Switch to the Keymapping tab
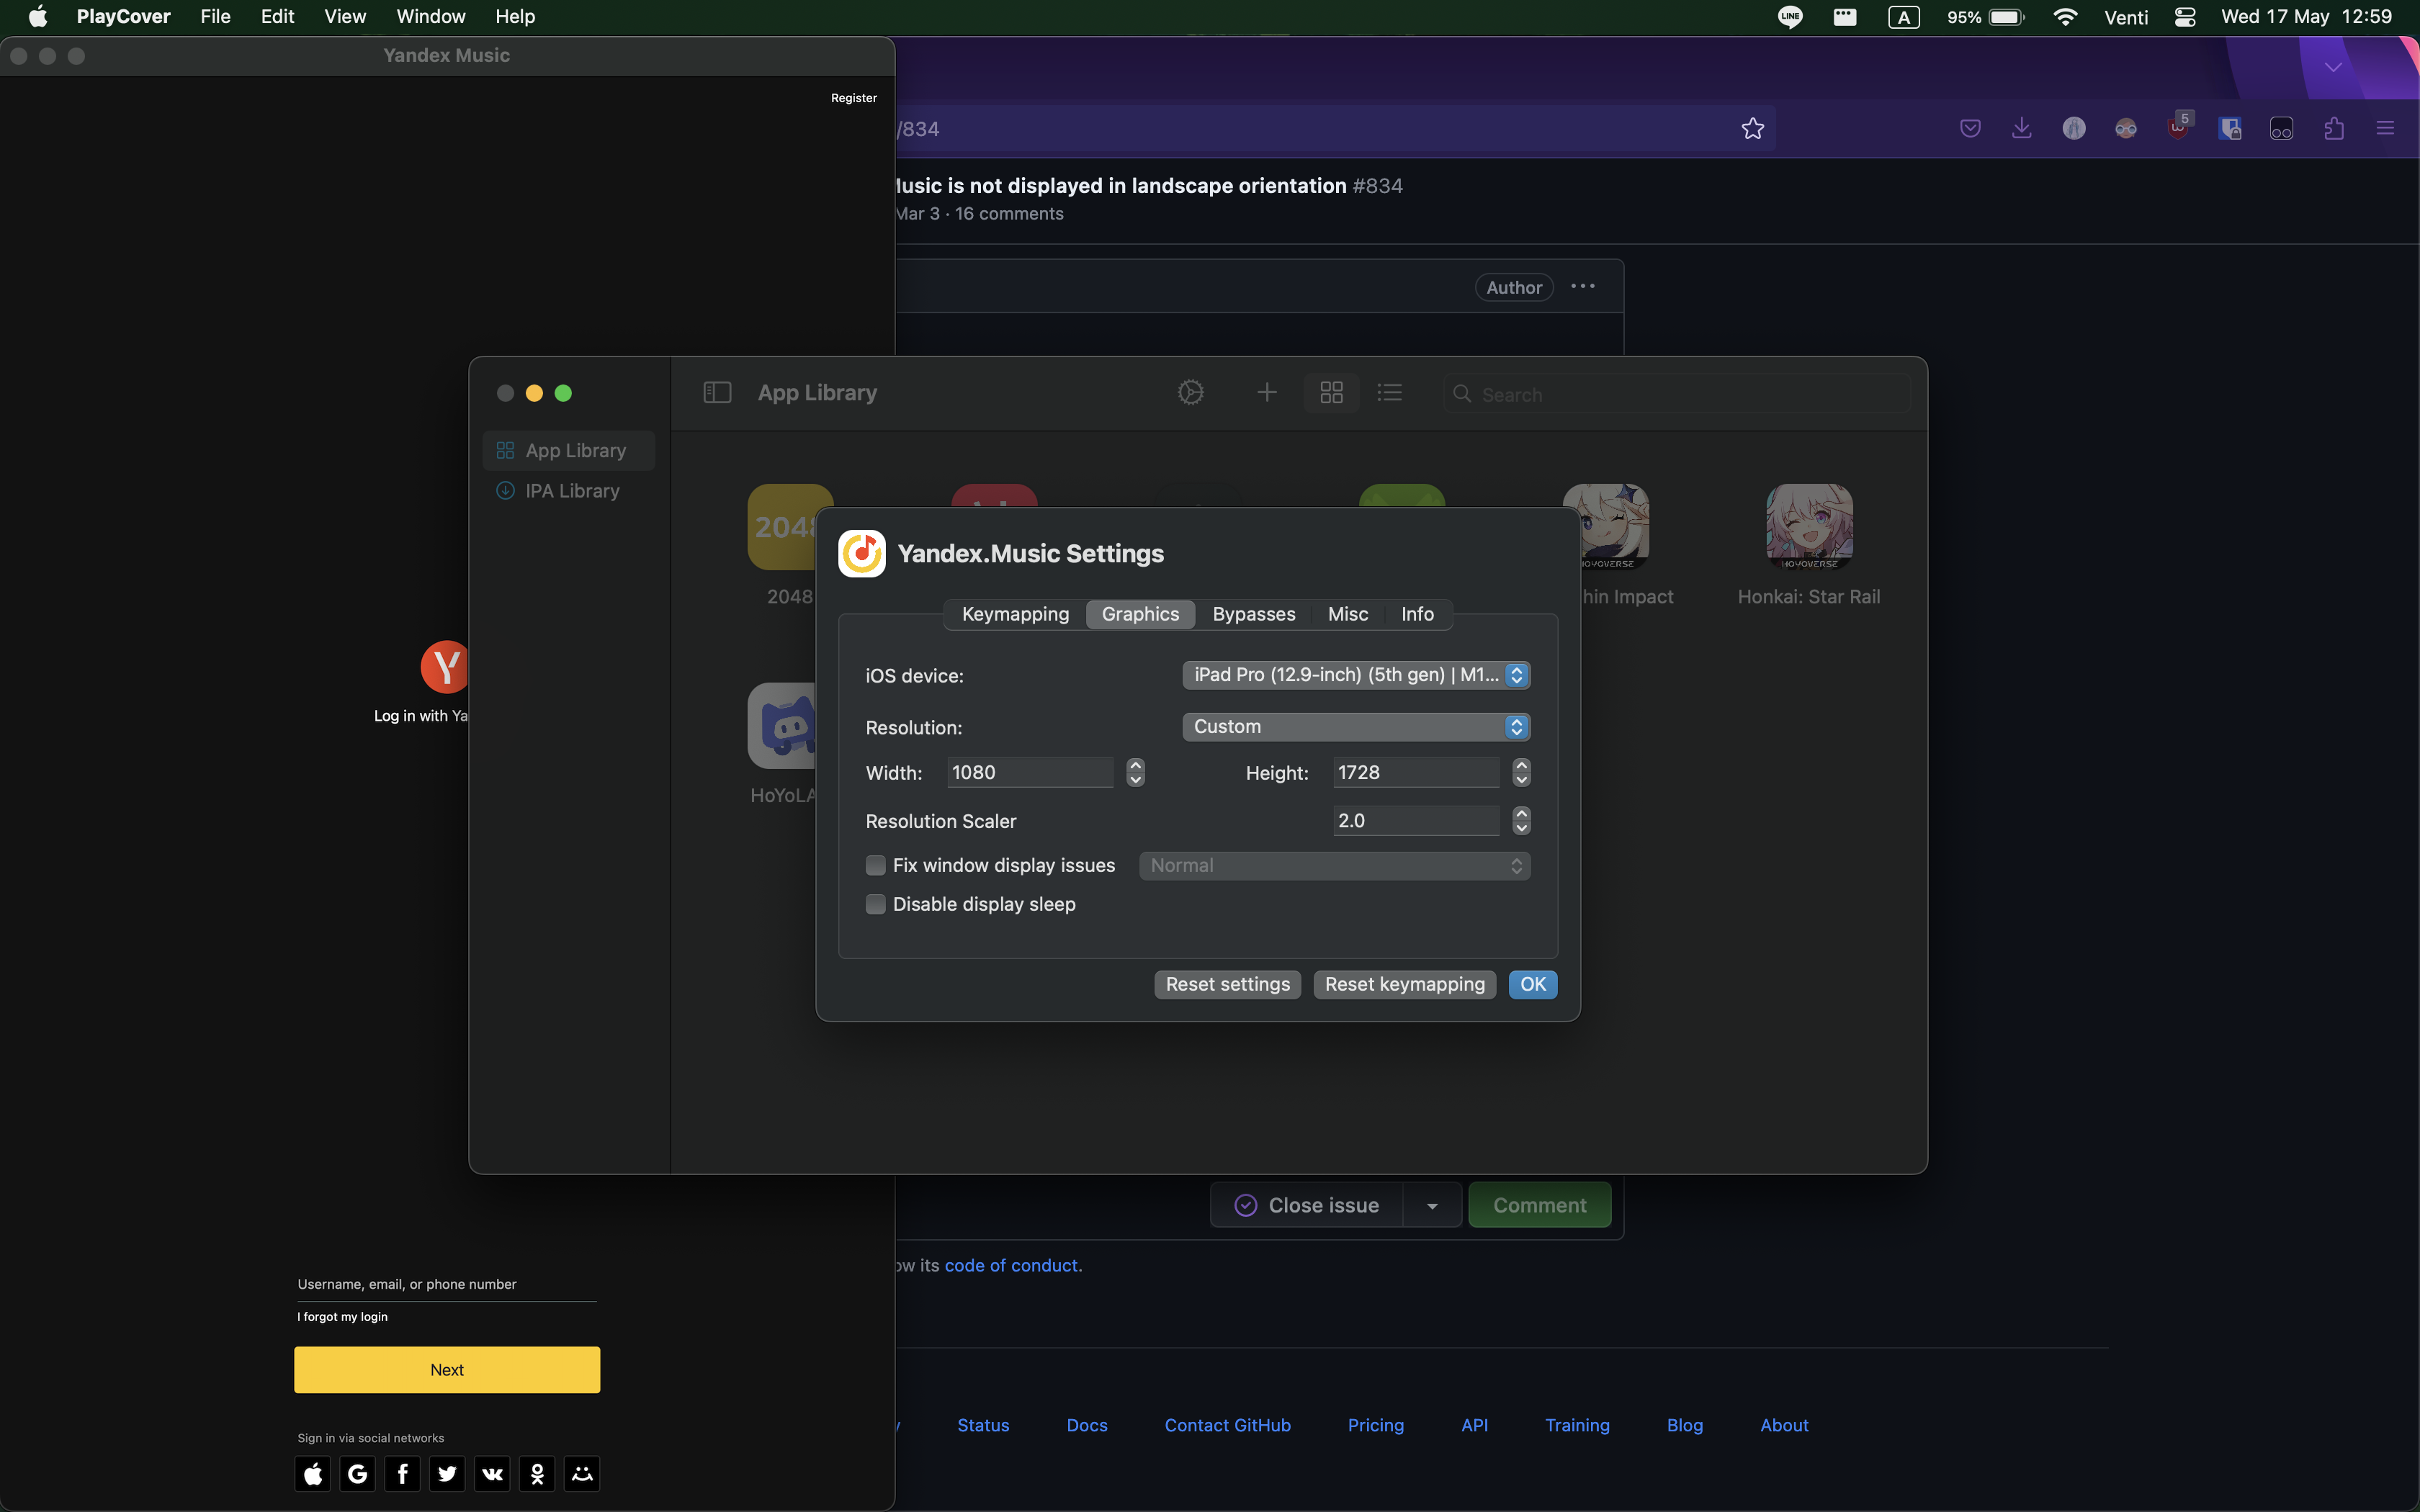 click(x=1015, y=614)
